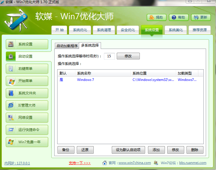Click 修改 button beside wait time

click(x=128, y=56)
